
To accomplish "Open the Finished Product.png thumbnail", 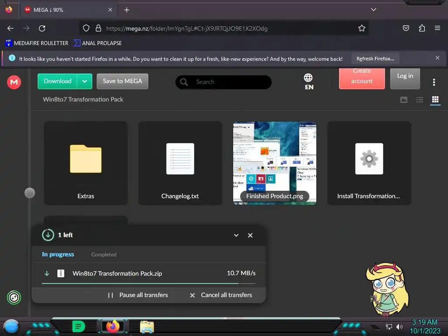I will pos(275,163).
